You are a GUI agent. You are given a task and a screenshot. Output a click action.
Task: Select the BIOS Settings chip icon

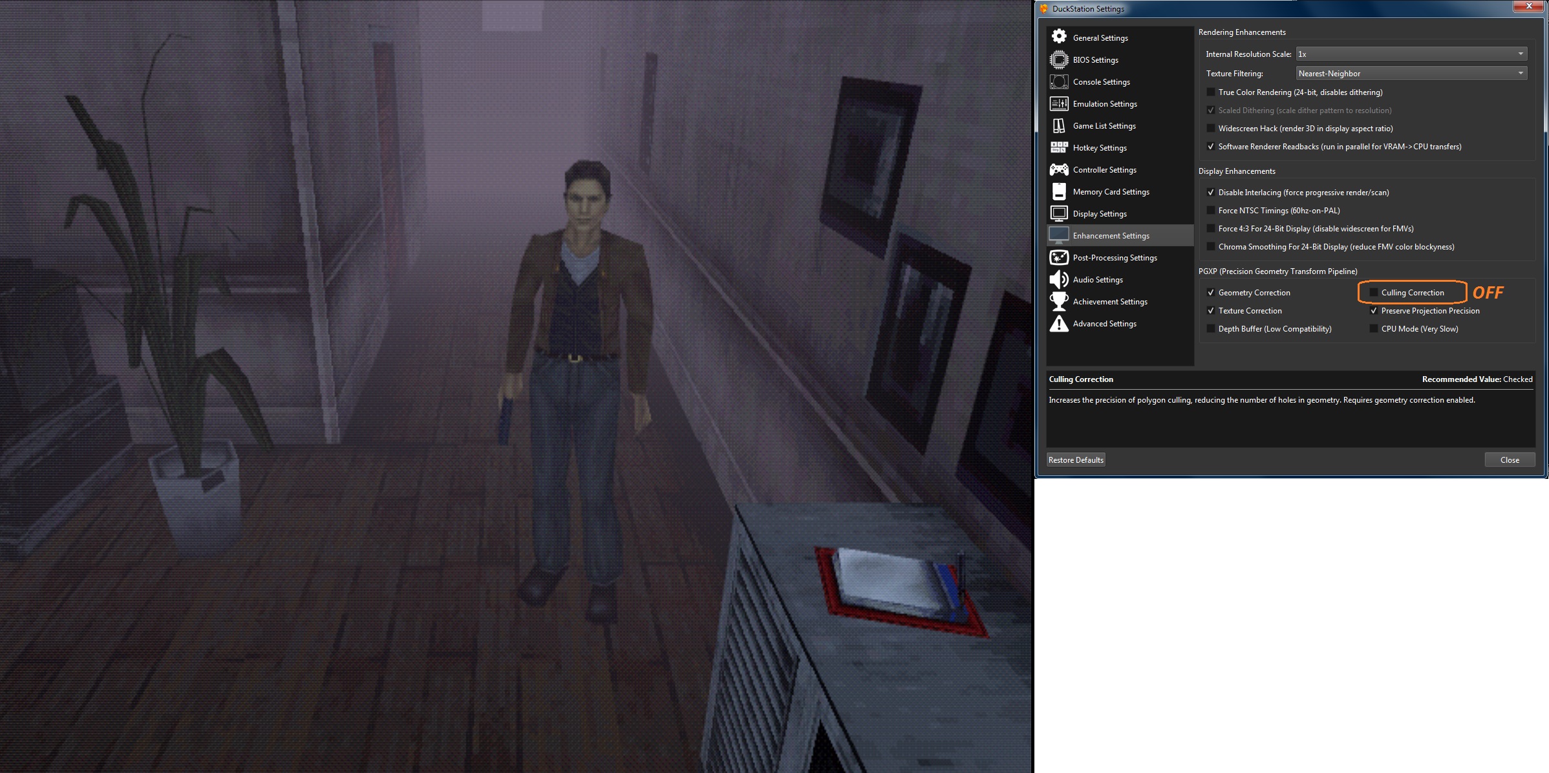coord(1059,59)
